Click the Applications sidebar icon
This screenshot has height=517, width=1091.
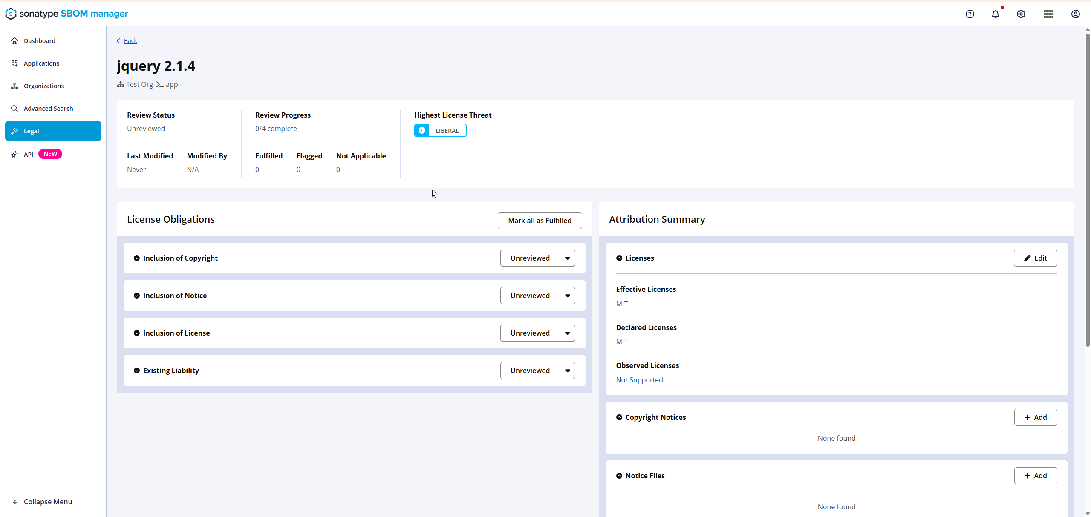(14, 63)
